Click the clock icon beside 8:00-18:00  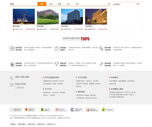coord(12,84)
